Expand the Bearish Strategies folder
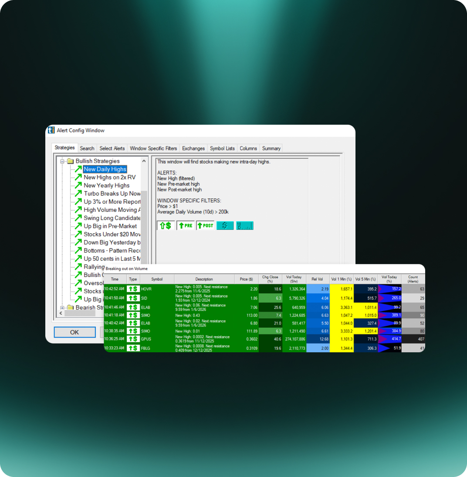Image resolution: width=467 pixels, height=477 pixels. (62, 308)
